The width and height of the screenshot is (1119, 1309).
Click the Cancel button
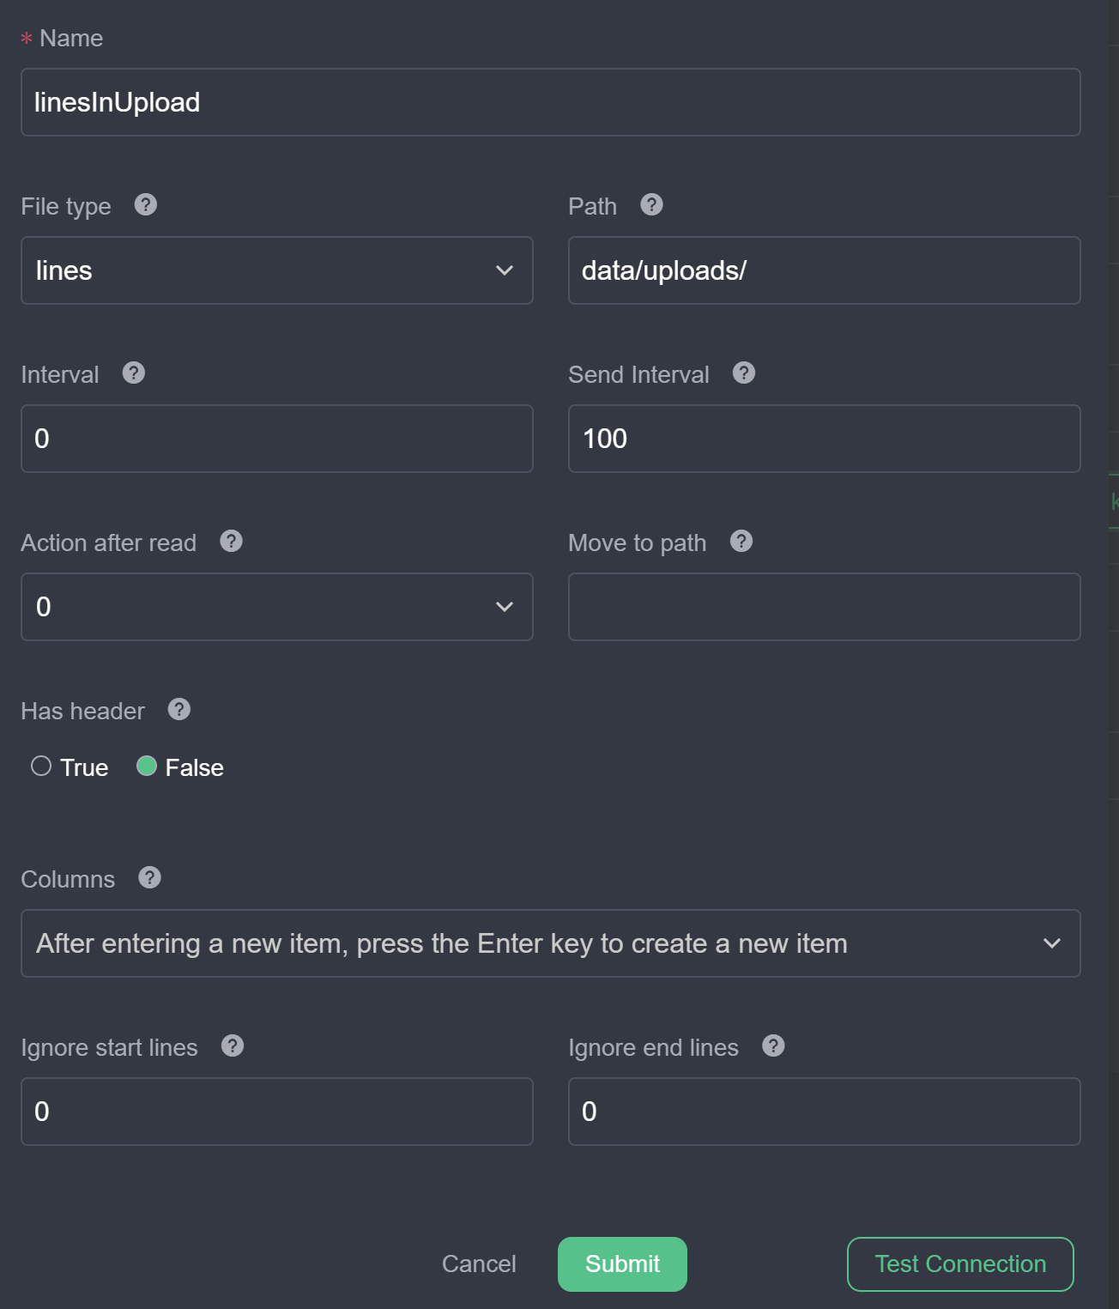(x=478, y=1264)
